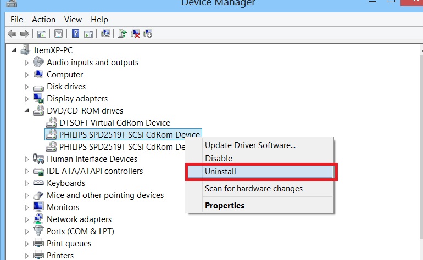Open the View menu
The width and height of the screenshot is (423, 260).
click(73, 20)
